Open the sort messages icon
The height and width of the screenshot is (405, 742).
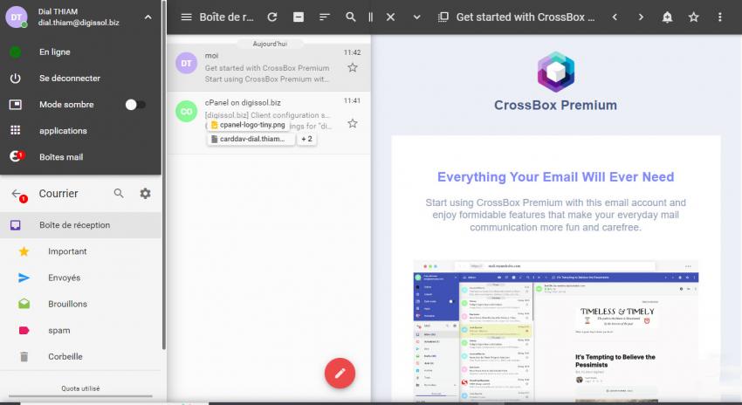pyautogui.click(x=325, y=17)
